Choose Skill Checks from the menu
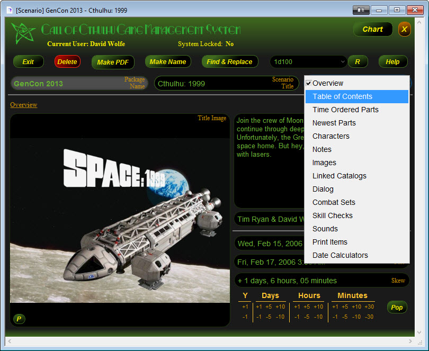 357,215
